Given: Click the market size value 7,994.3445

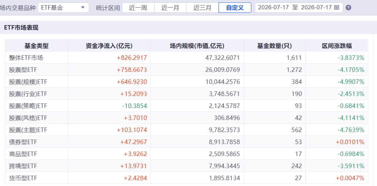Looking at the screenshot, I should pos(224,166).
